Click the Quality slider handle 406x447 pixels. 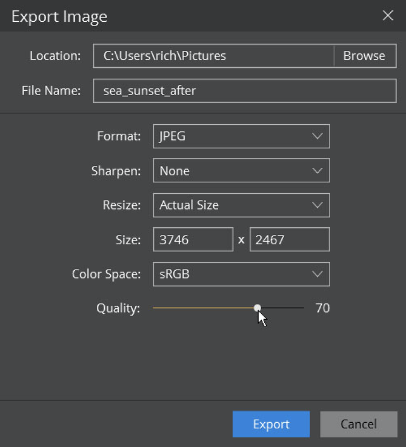pyautogui.click(x=257, y=308)
